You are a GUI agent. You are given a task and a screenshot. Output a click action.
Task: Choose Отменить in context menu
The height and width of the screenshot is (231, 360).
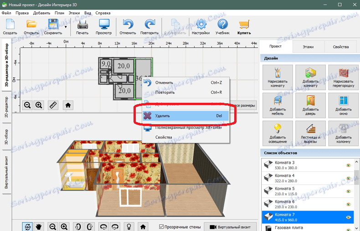186,82
